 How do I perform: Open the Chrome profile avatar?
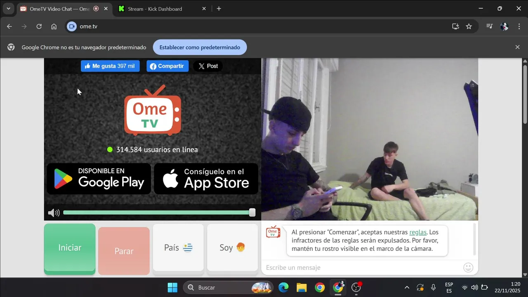[504, 26]
